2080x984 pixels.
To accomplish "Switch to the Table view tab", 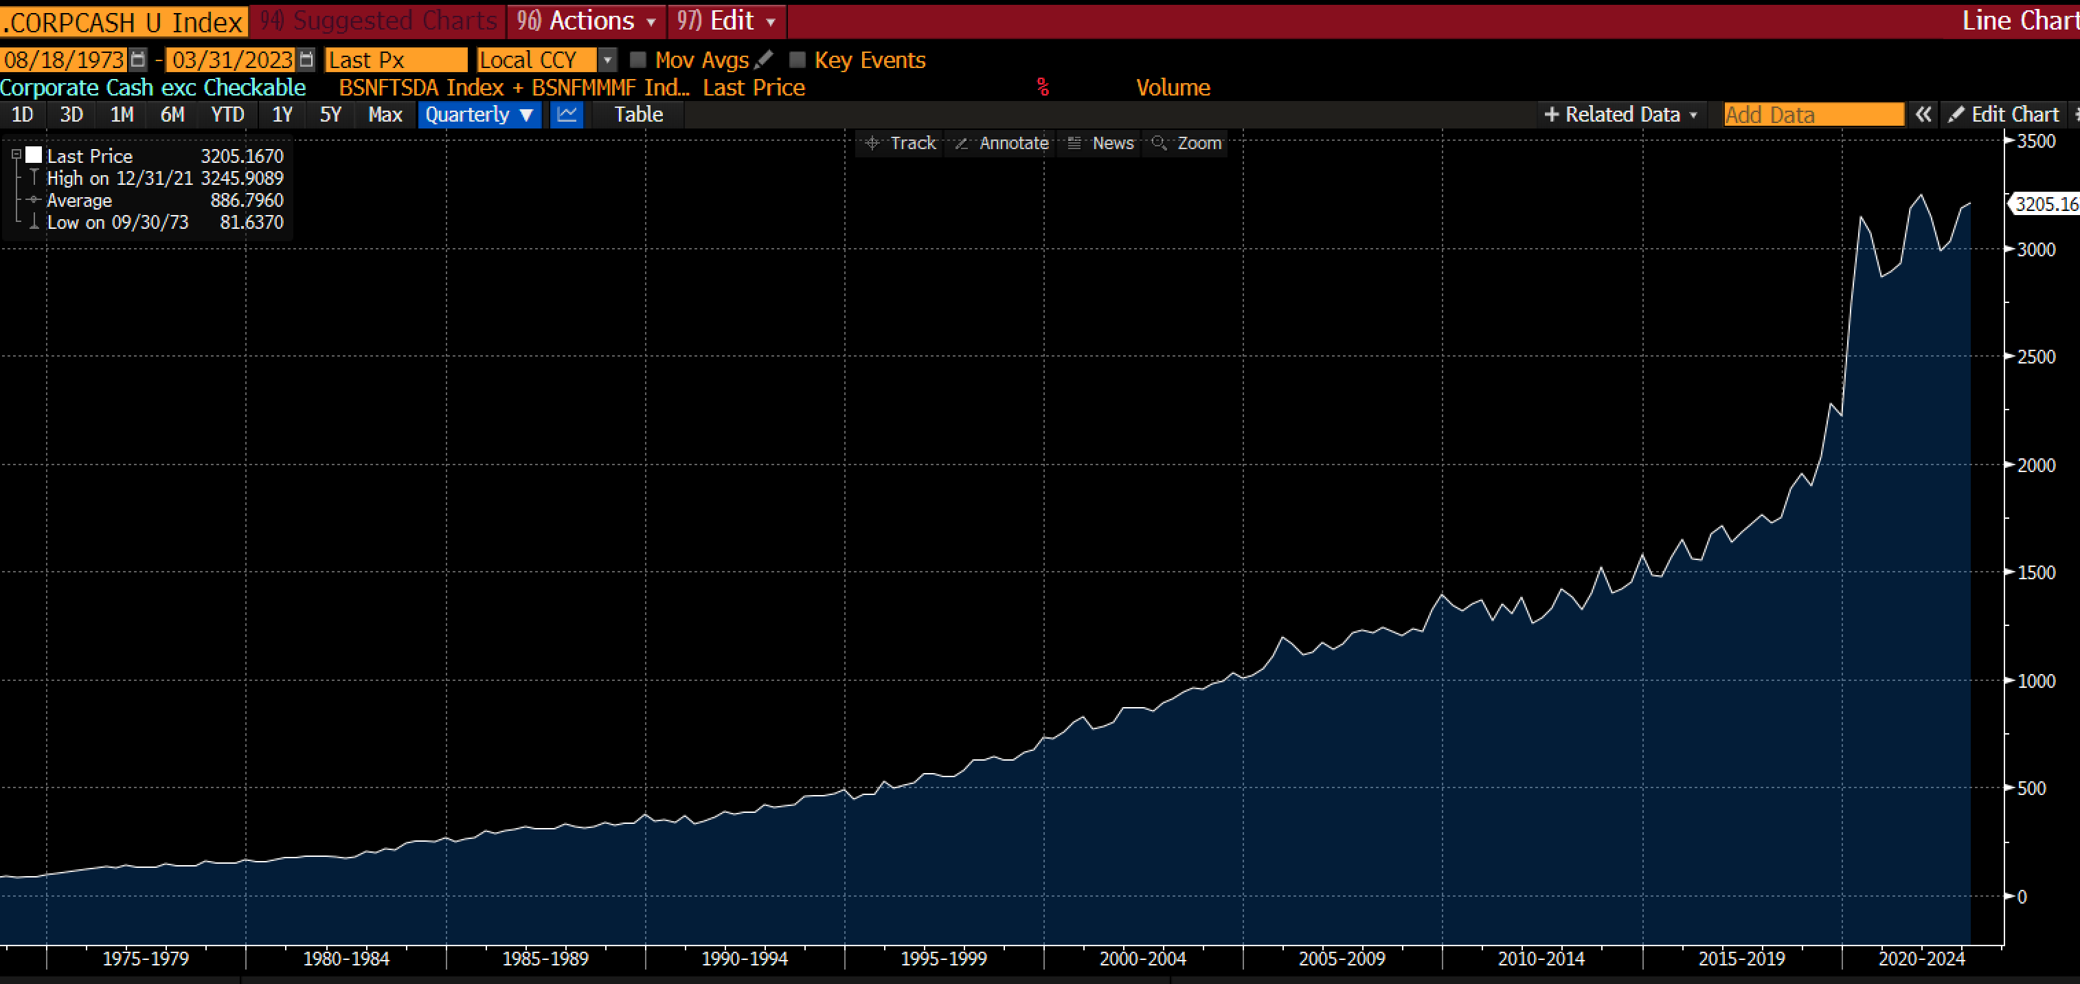I will click(x=638, y=115).
